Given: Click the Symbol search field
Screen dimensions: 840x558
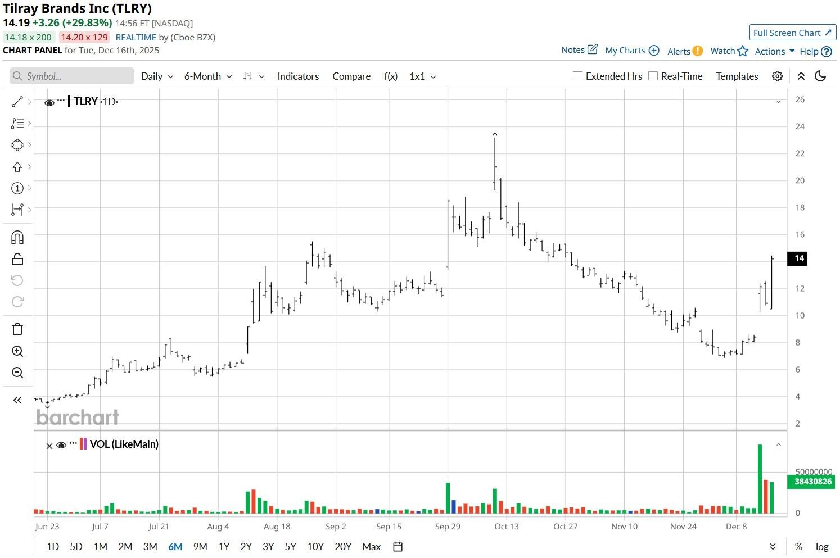Looking at the screenshot, I should click(x=72, y=76).
